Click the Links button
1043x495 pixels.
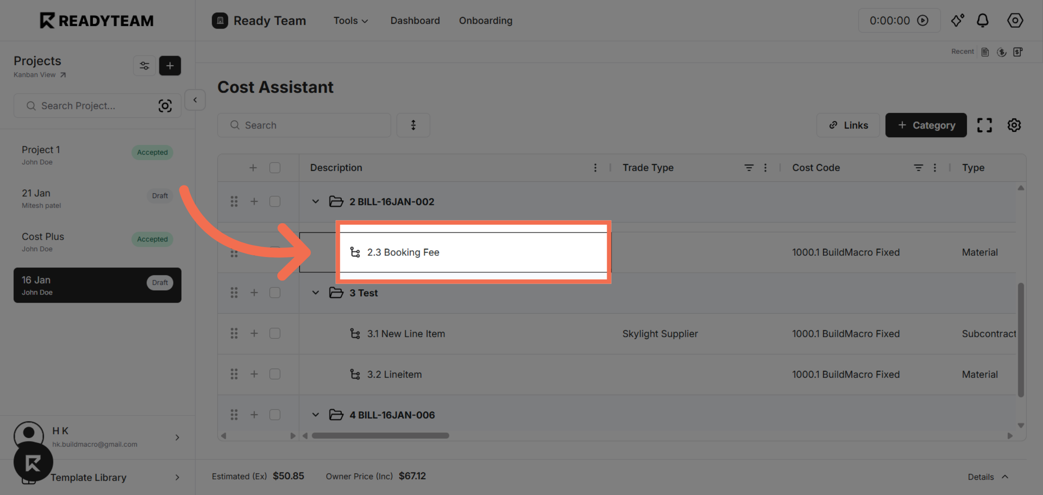(847, 125)
